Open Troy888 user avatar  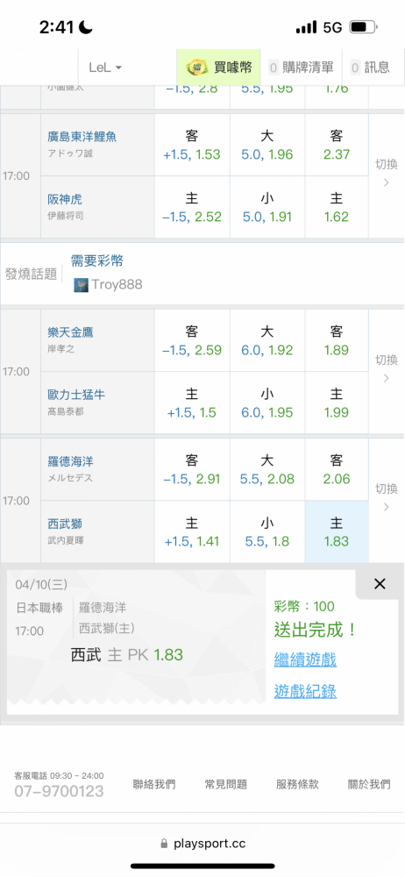tap(81, 285)
